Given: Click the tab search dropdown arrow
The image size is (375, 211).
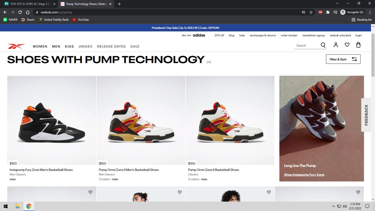Looking at the screenshot, I should [337, 4].
